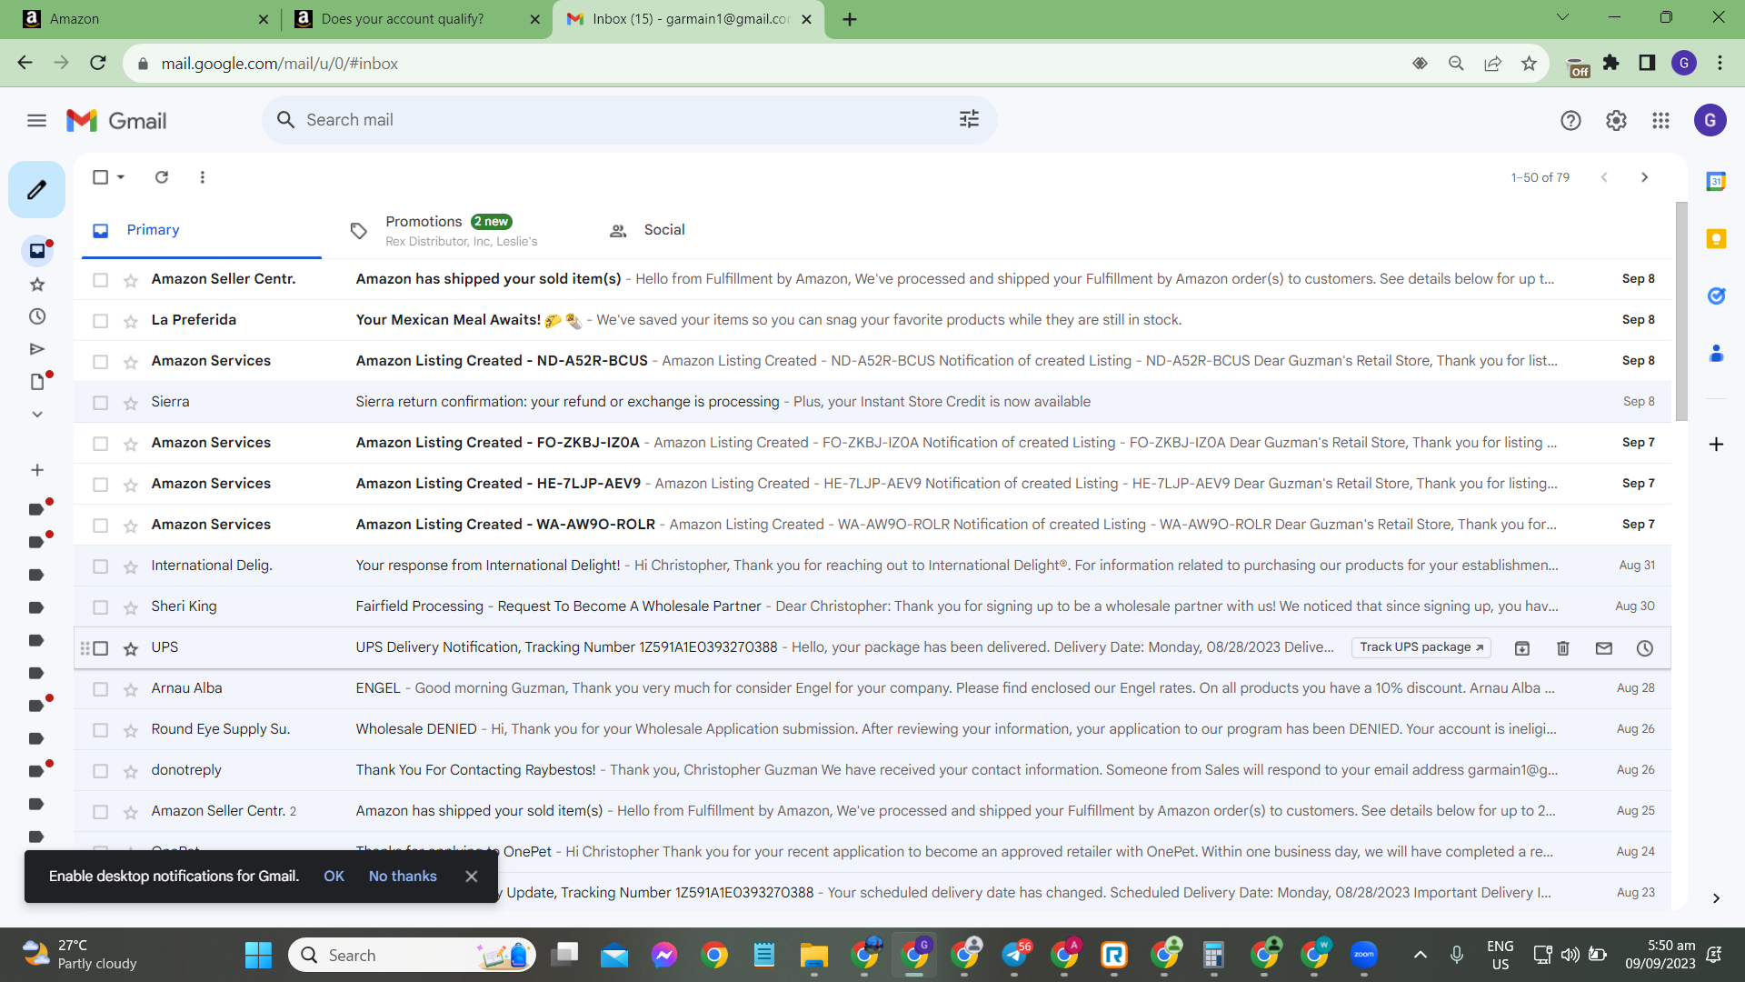Viewport: 1745px width, 982px height.
Task: Snooze the UPS Delivery Notification email
Action: [1645, 648]
